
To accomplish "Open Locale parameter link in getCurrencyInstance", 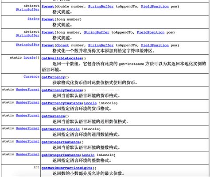I will coord(90,103).
